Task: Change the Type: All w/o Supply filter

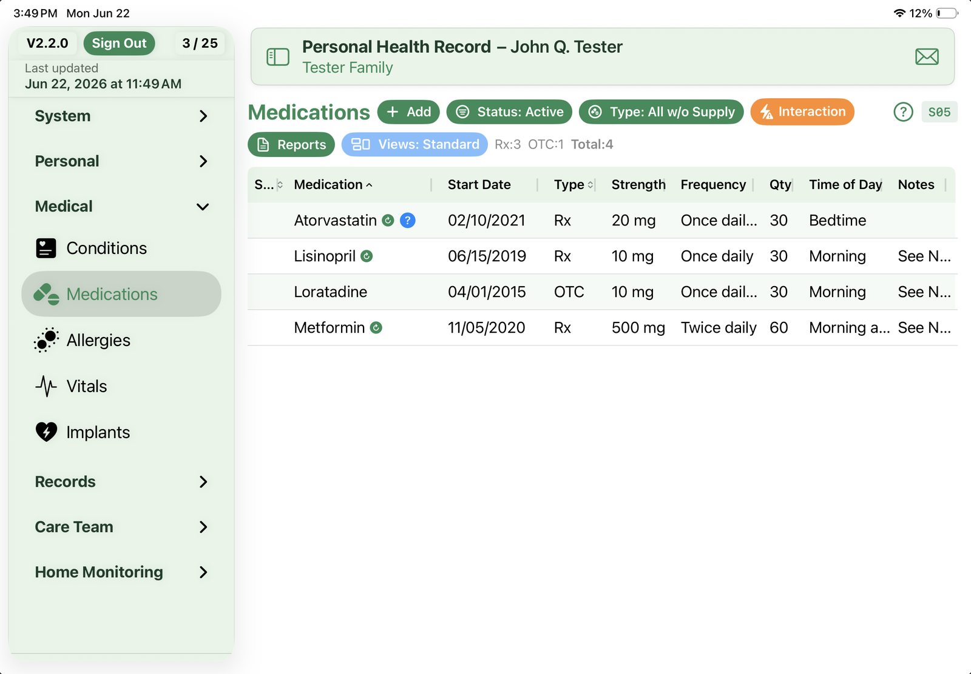Action: tap(661, 112)
